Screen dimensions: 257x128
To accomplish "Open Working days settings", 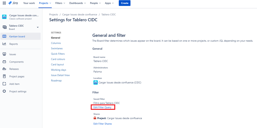I will click(58, 70).
